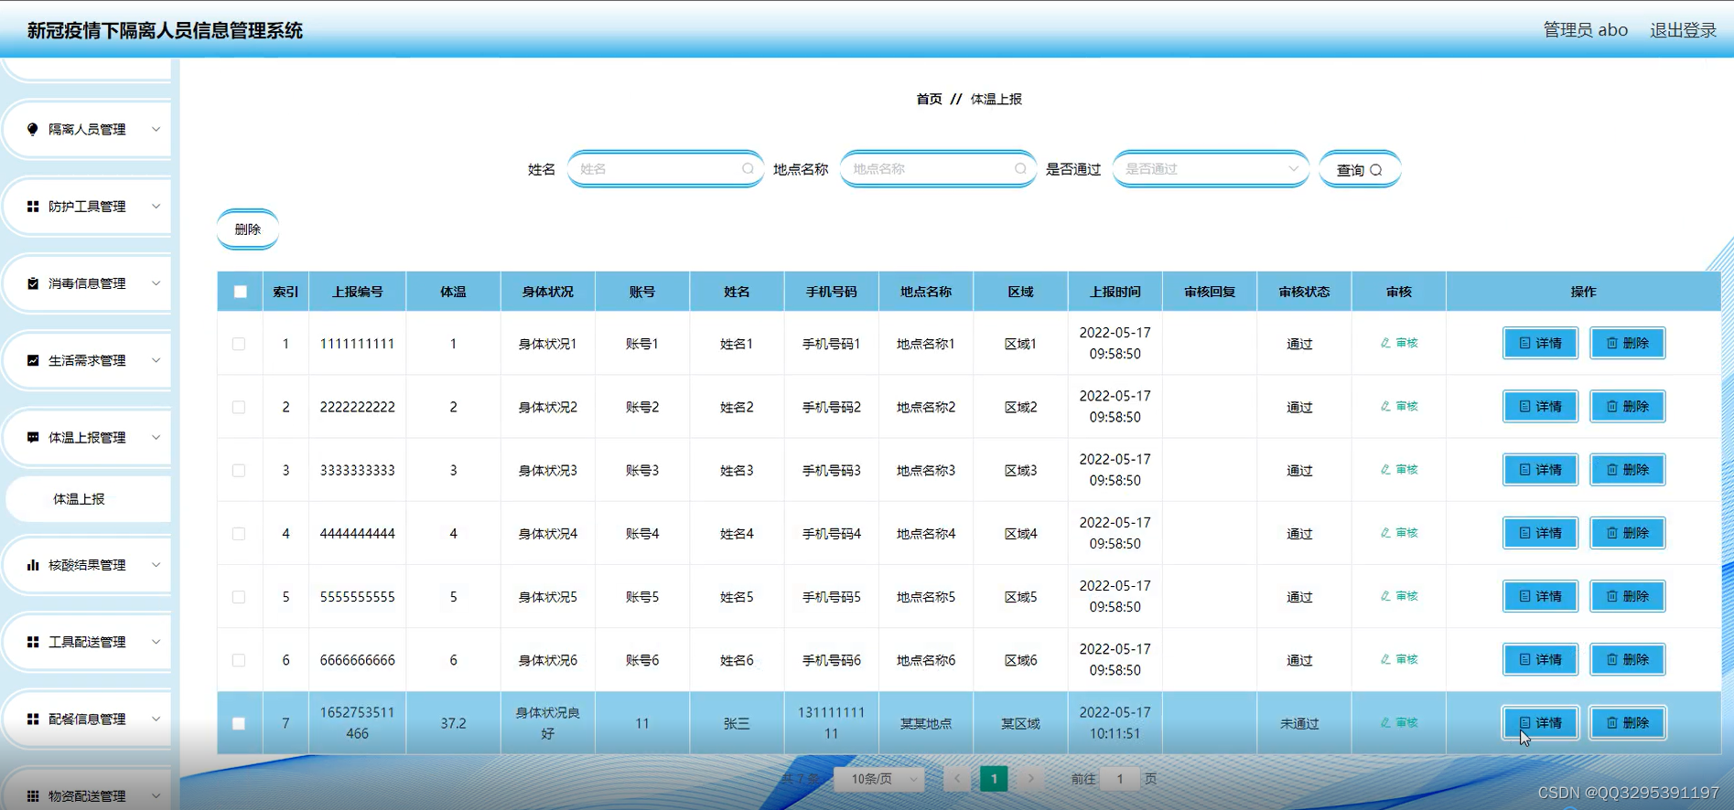The width and height of the screenshot is (1734, 810).
Task: Click the 体温上报管理 chat icon
Action: (x=33, y=437)
